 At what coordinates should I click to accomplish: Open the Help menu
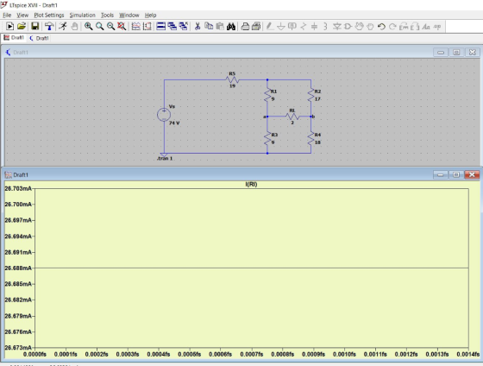coord(151,15)
